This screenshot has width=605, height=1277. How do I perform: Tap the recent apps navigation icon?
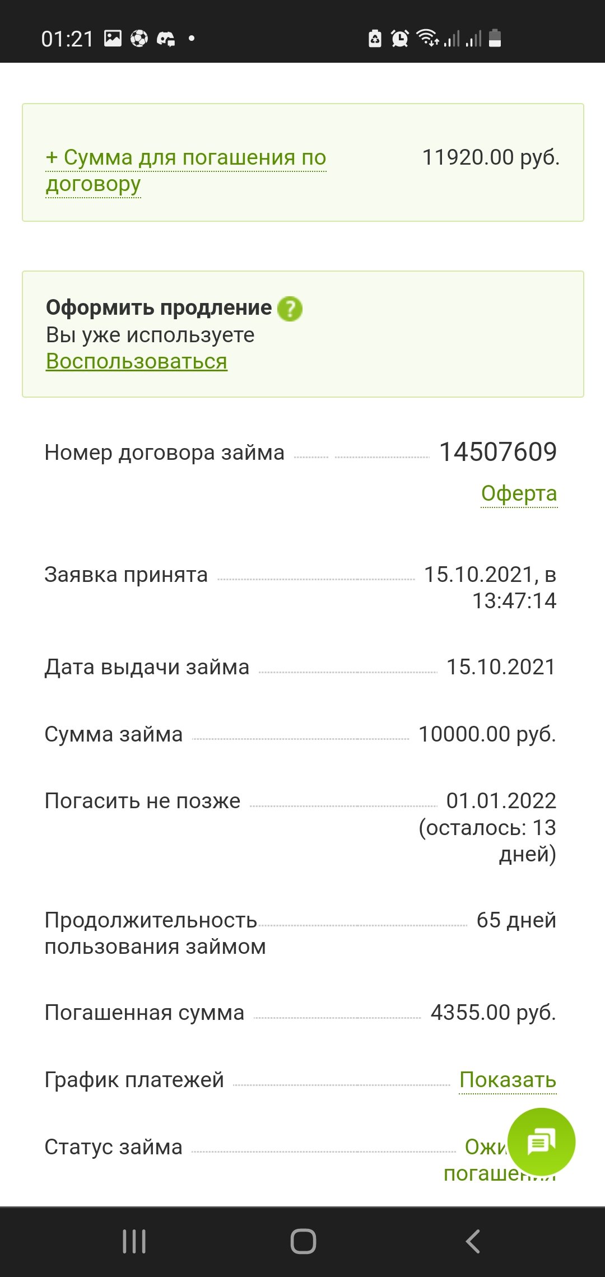(134, 1241)
